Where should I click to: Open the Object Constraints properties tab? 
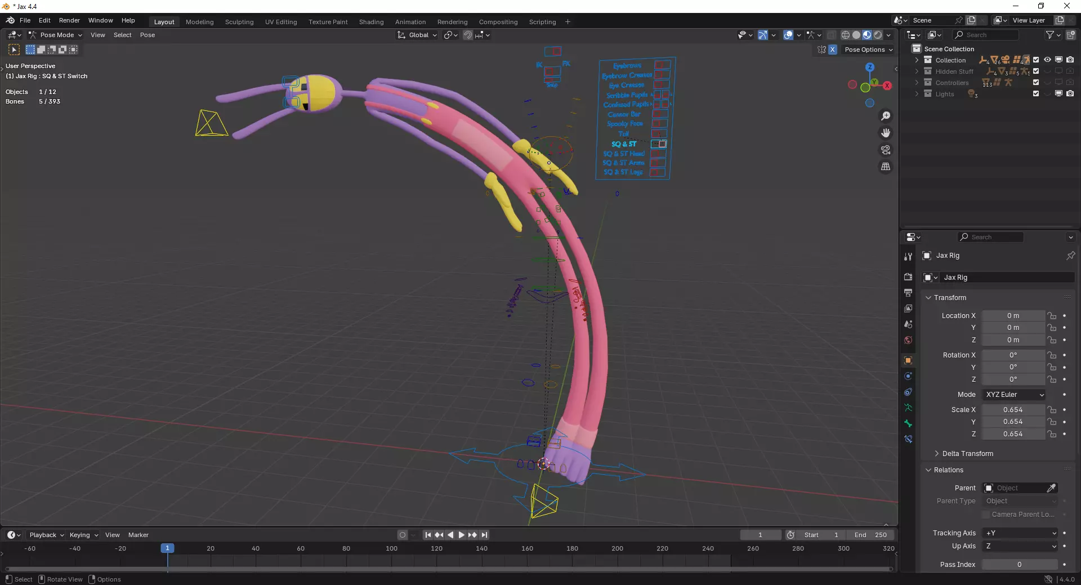coord(908,392)
